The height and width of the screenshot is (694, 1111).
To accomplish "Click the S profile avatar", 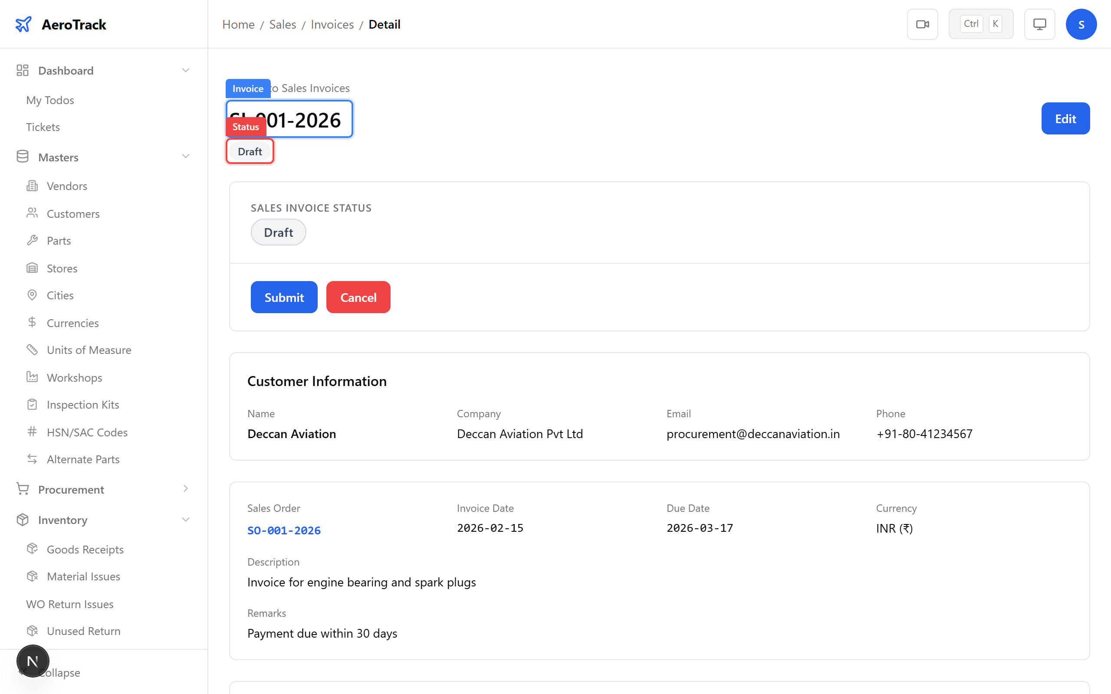I will point(1081,24).
